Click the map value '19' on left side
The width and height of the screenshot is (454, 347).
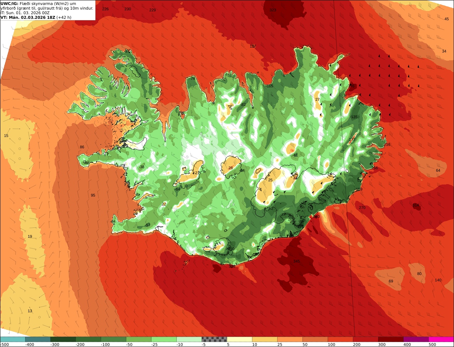click(30, 236)
